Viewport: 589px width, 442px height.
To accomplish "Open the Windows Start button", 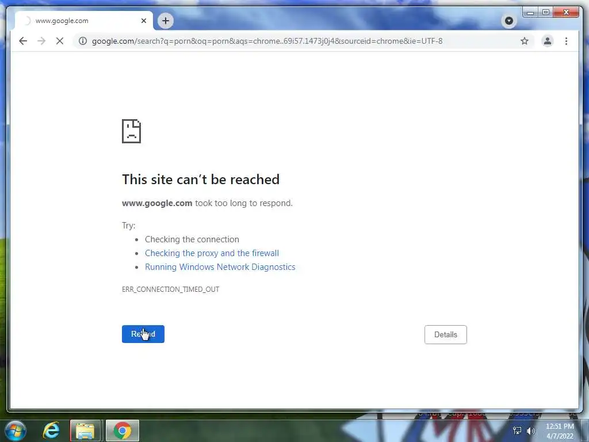I will click(15, 430).
